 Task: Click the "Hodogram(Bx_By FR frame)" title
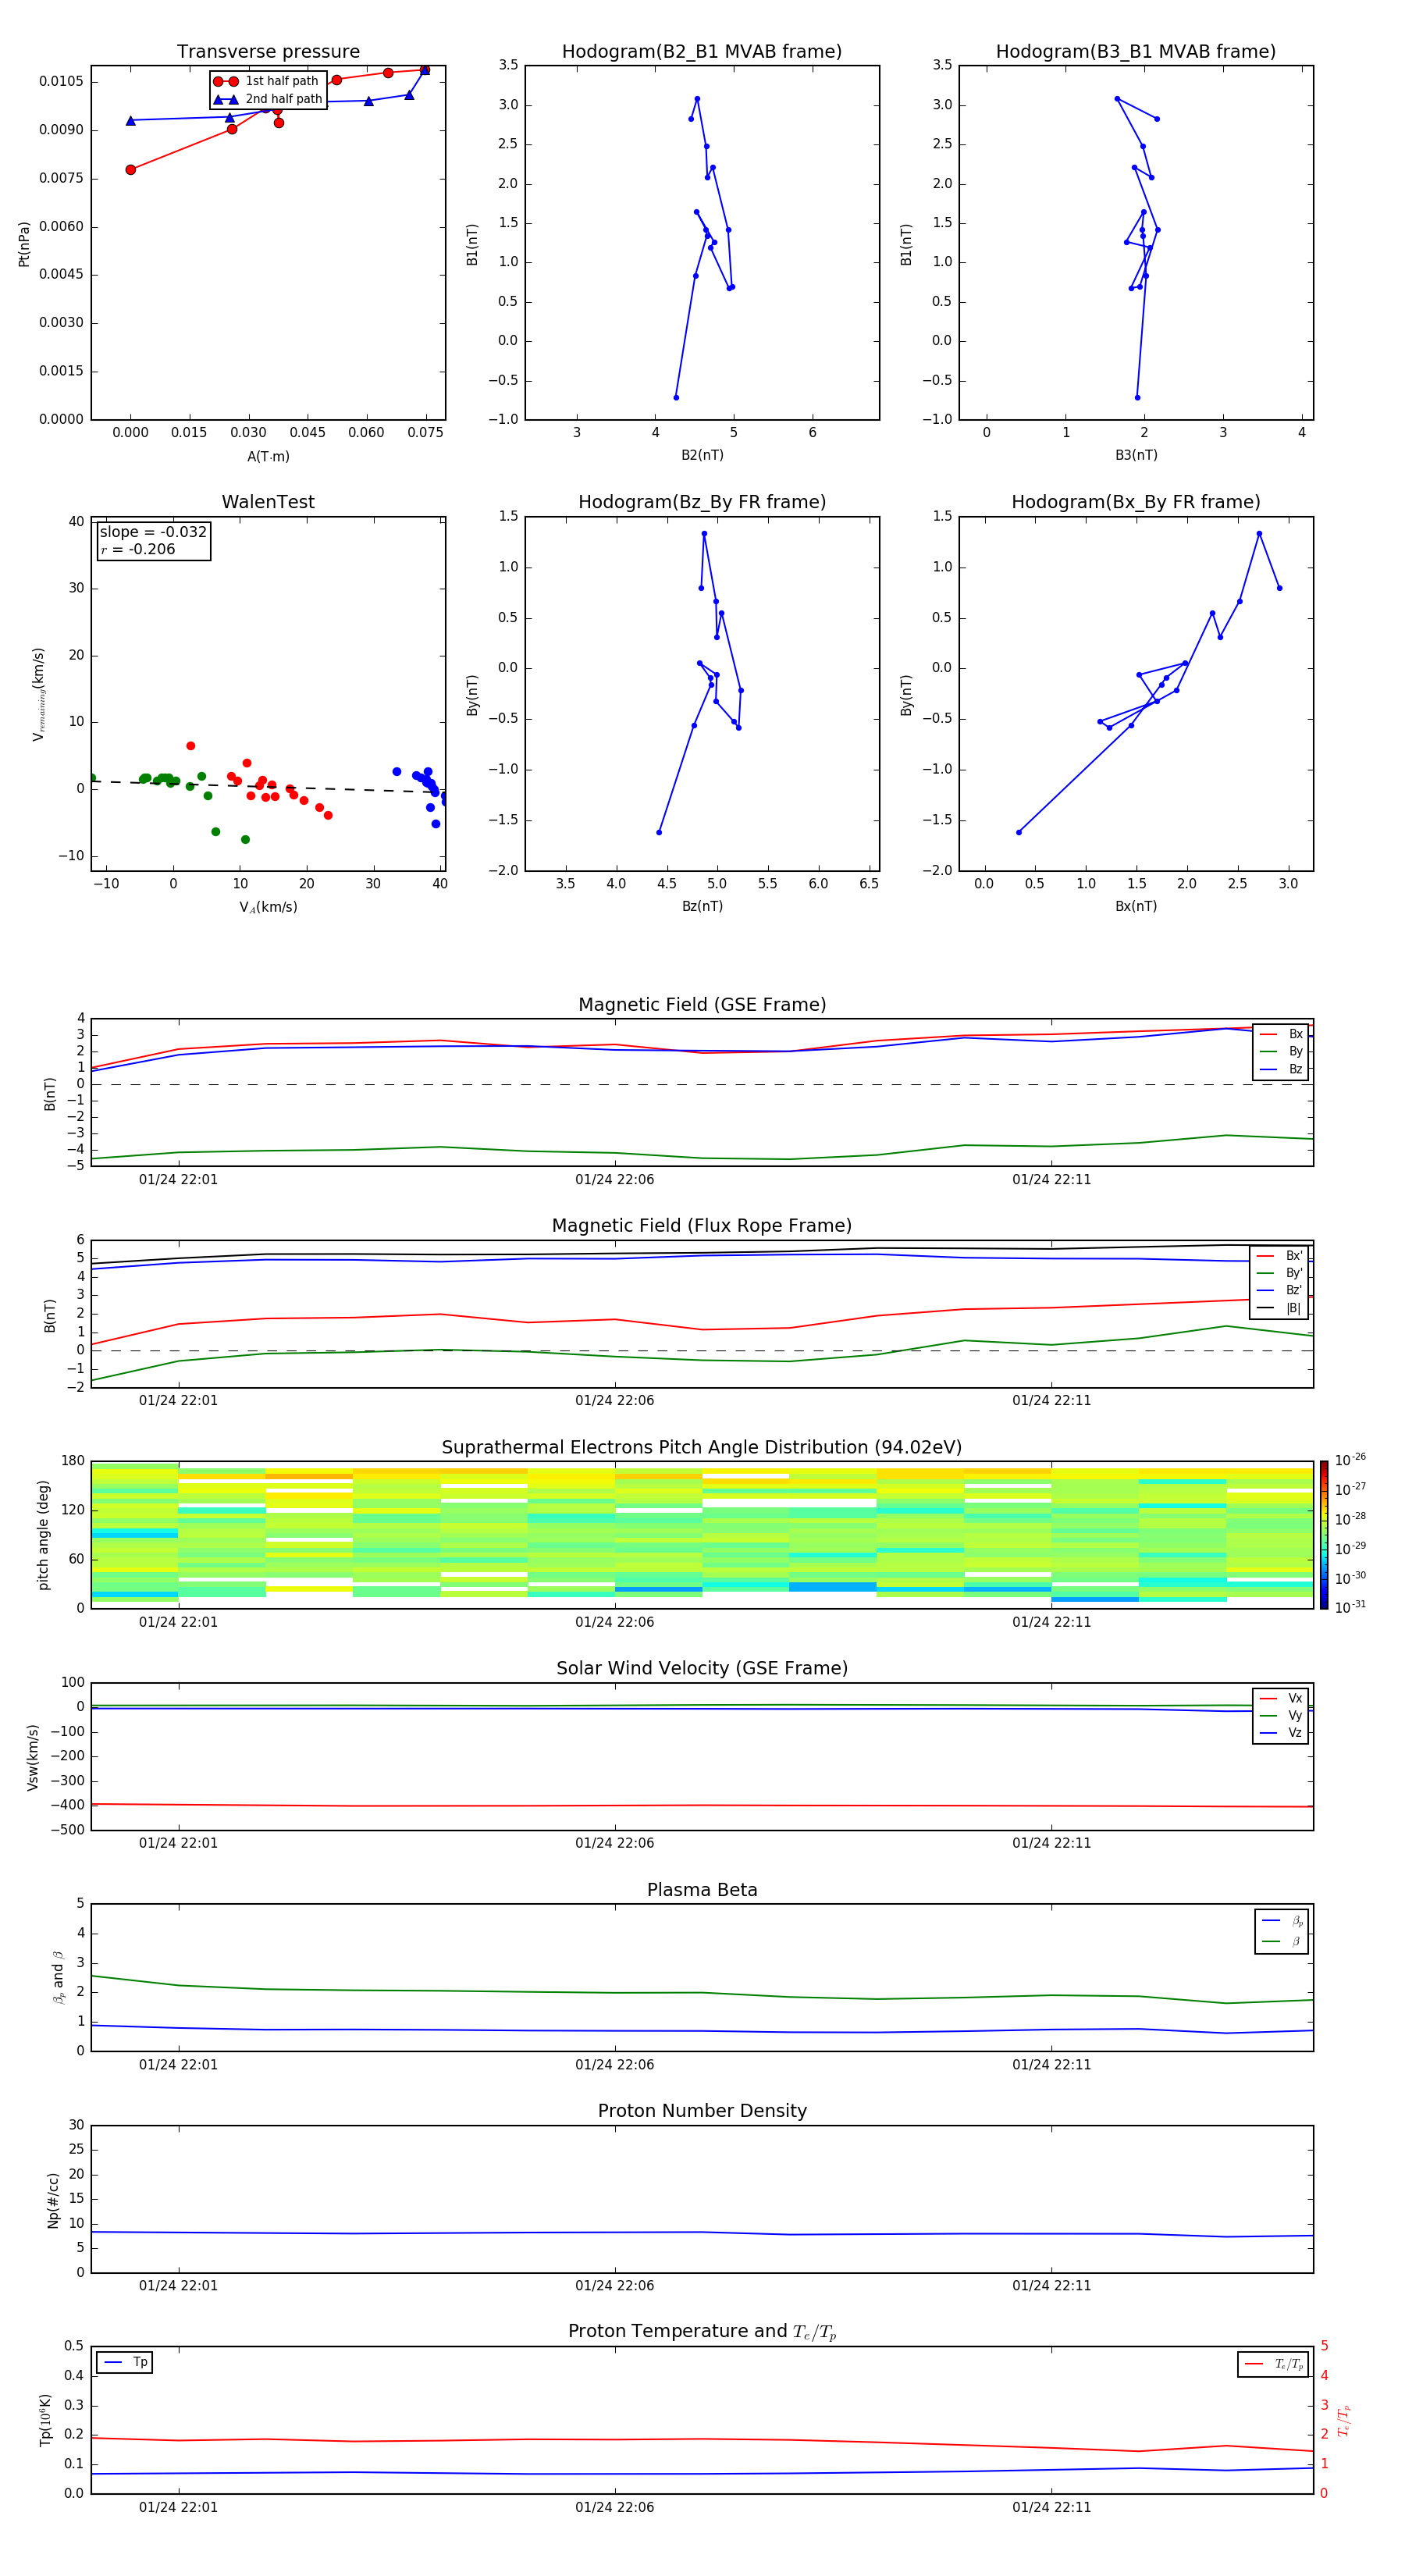click(x=1135, y=502)
